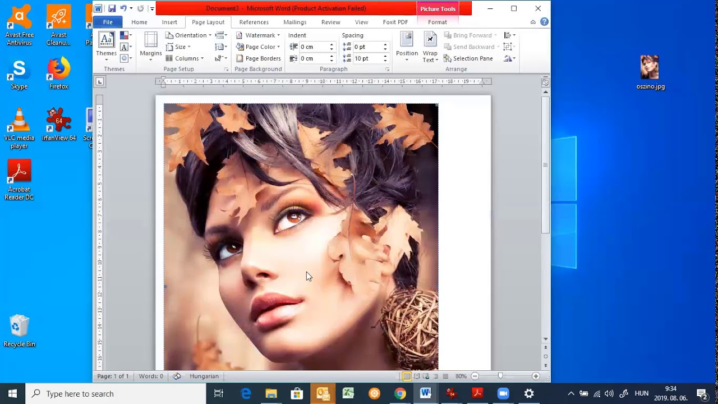Open File Explorer from the taskbar
The width and height of the screenshot is (718, 404).
pos(271,393)
